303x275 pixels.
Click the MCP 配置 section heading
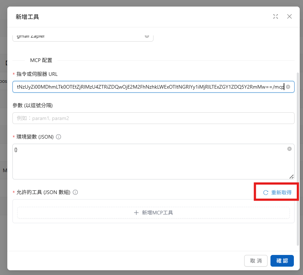pos(41,60)
